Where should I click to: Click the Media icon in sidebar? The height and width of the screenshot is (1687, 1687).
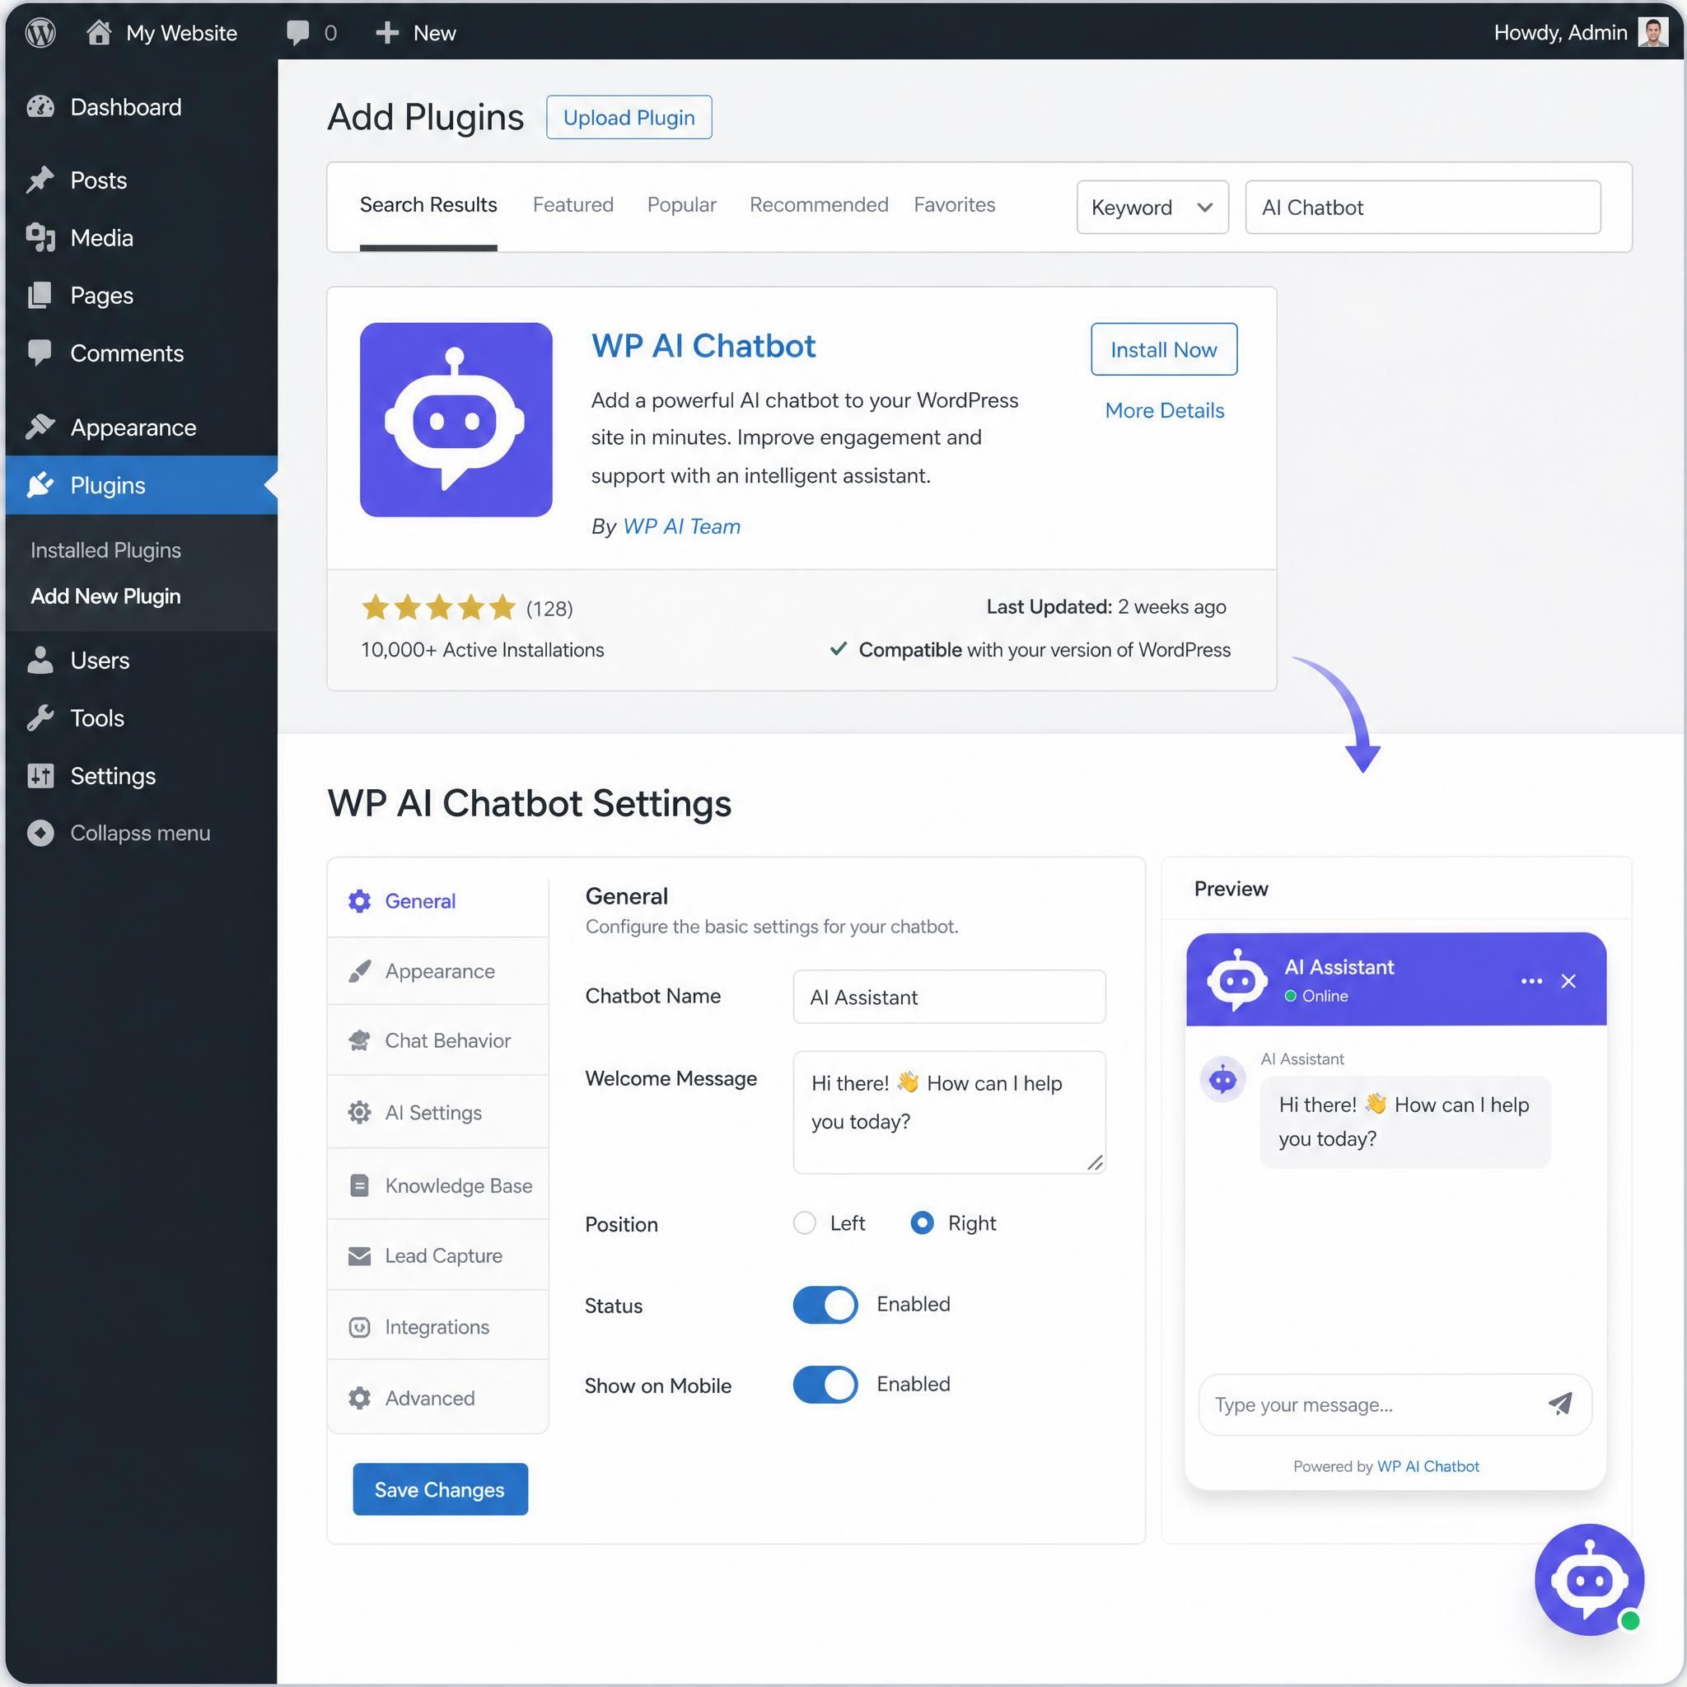40,237
